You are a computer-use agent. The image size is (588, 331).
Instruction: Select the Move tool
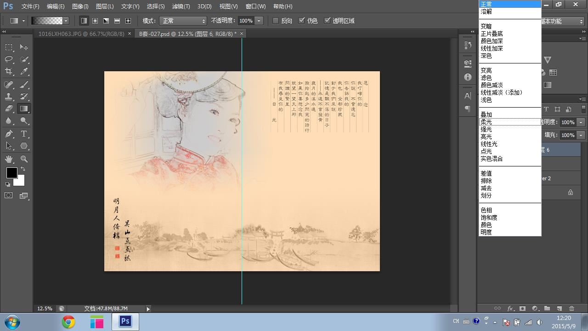(24, 47)
